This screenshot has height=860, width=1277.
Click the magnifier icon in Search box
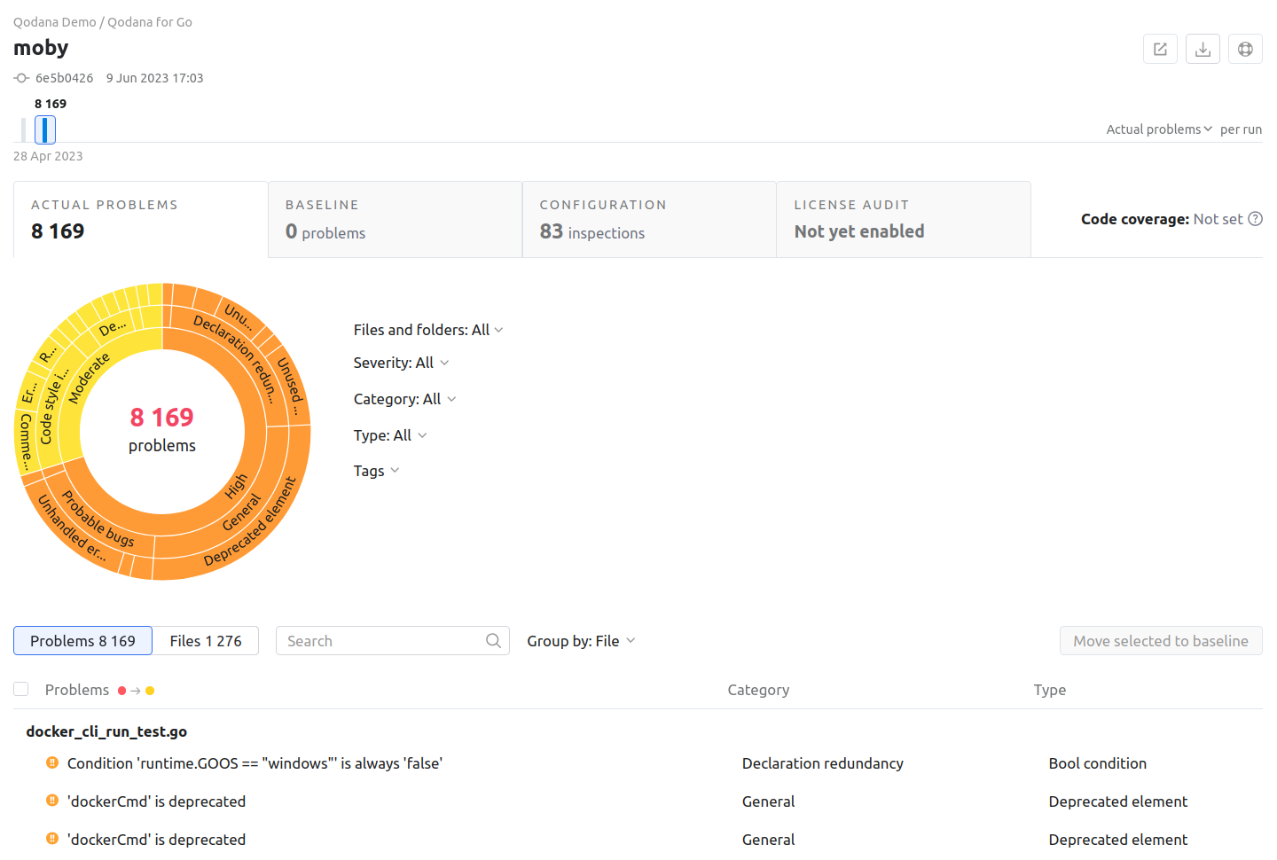point(493,641)
